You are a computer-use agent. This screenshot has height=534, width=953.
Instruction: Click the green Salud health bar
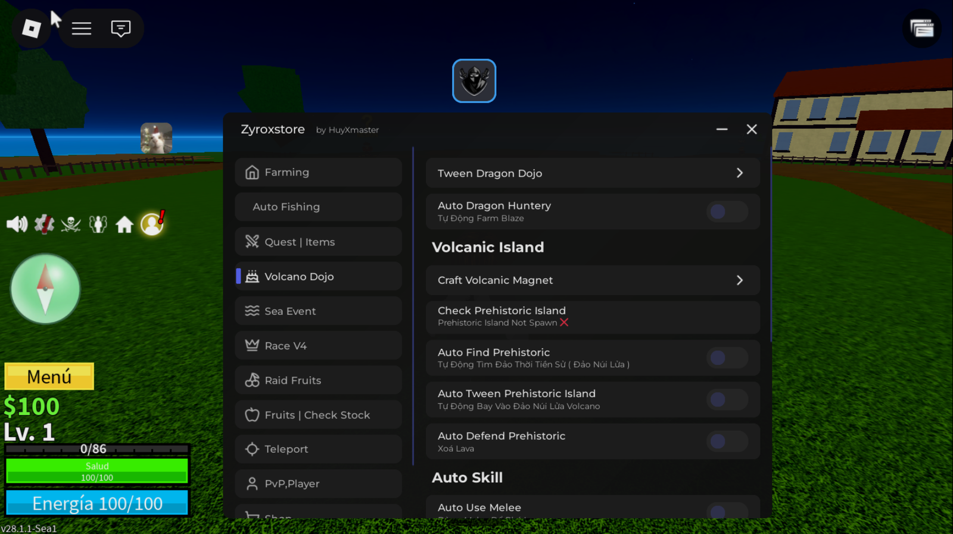pyautogui.click(x=97, y=471)
